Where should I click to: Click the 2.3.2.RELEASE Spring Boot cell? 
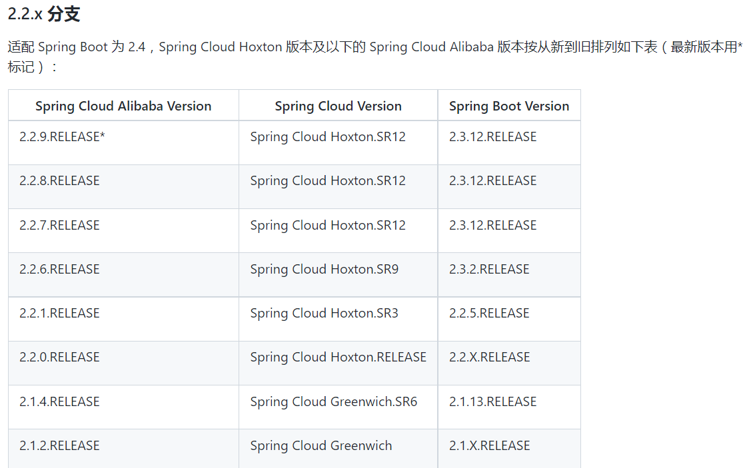pyautogui.click(x=489, y=270)
